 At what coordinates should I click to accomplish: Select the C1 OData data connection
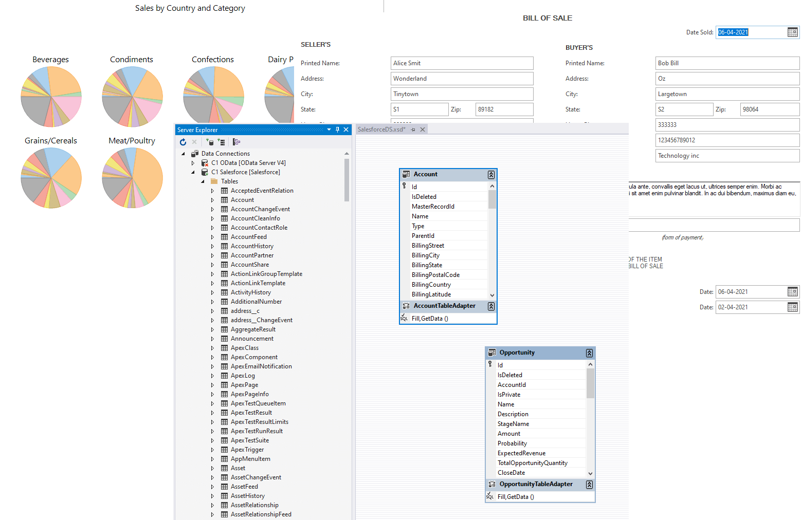[248, 162]
